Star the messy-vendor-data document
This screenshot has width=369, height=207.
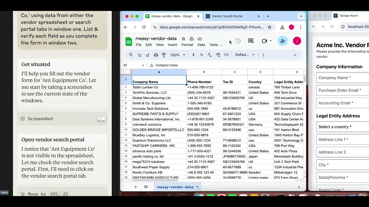[x=183, y=39]
